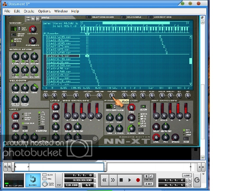
Task: Enable the Pre count-in checkbox
Action: pyautogui.click(x=45, y=179)
